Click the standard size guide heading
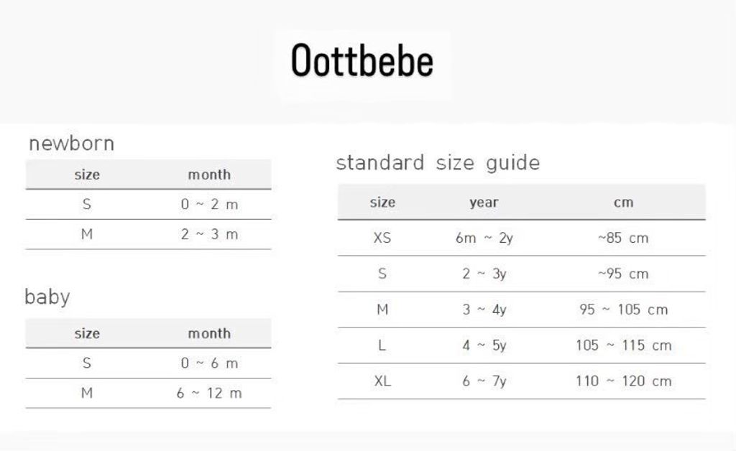736x451 pixels. [x=438, y=163]
